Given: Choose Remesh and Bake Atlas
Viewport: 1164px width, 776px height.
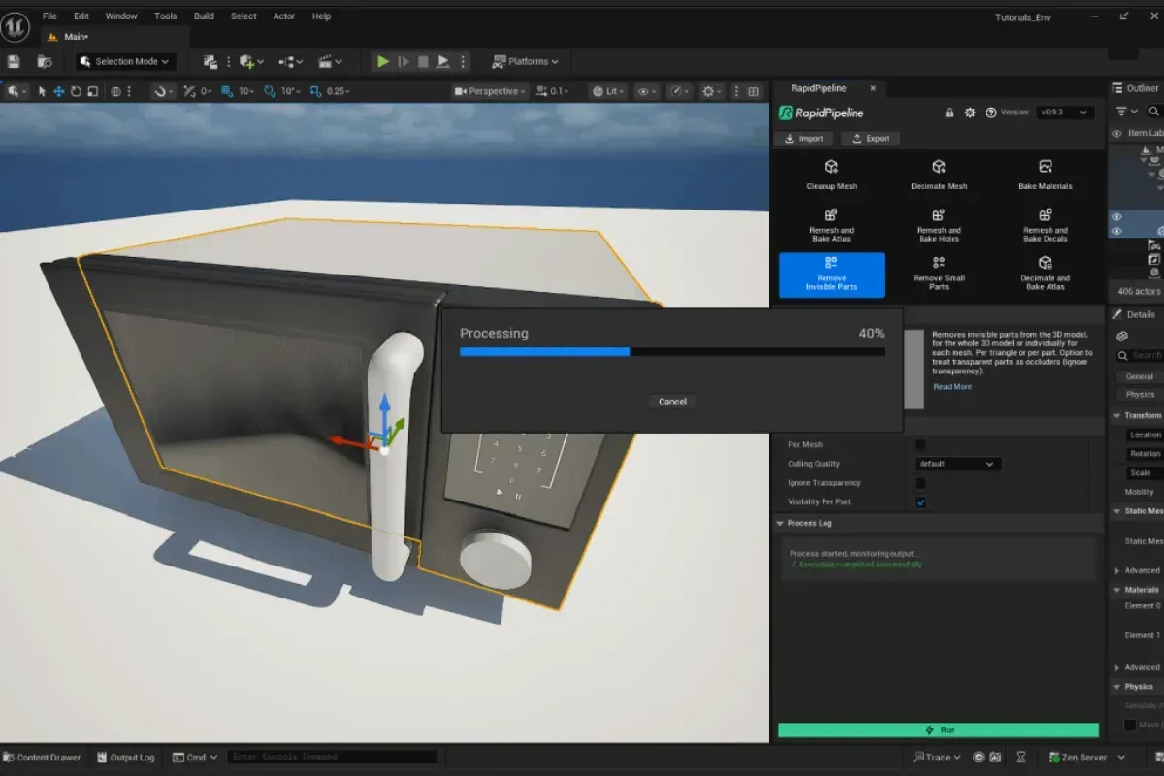Looking at the screenshot, I should [831, 224].
